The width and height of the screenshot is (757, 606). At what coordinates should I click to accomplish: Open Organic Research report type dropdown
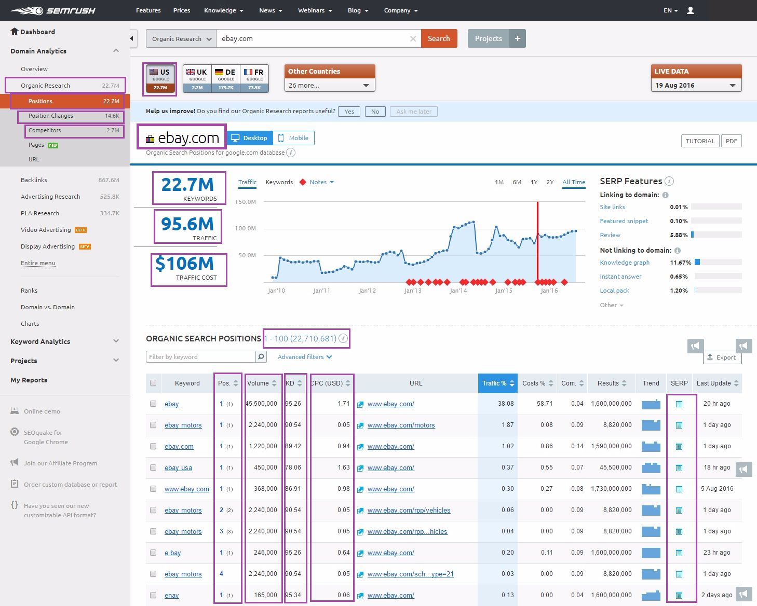tap(181, 38)
